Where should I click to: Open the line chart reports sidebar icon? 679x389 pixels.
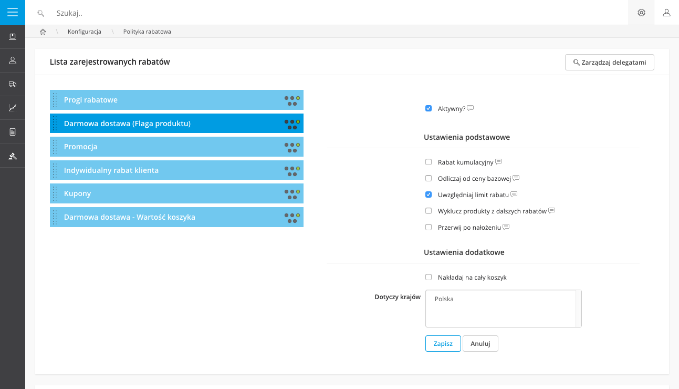click(x=13, y=108)
